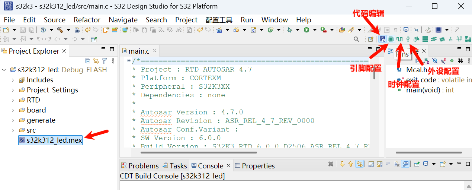This screenshot has height=190, width=472.
Task: Click the Sort alphabetically icon in Outline
Action: pos(426,61)
